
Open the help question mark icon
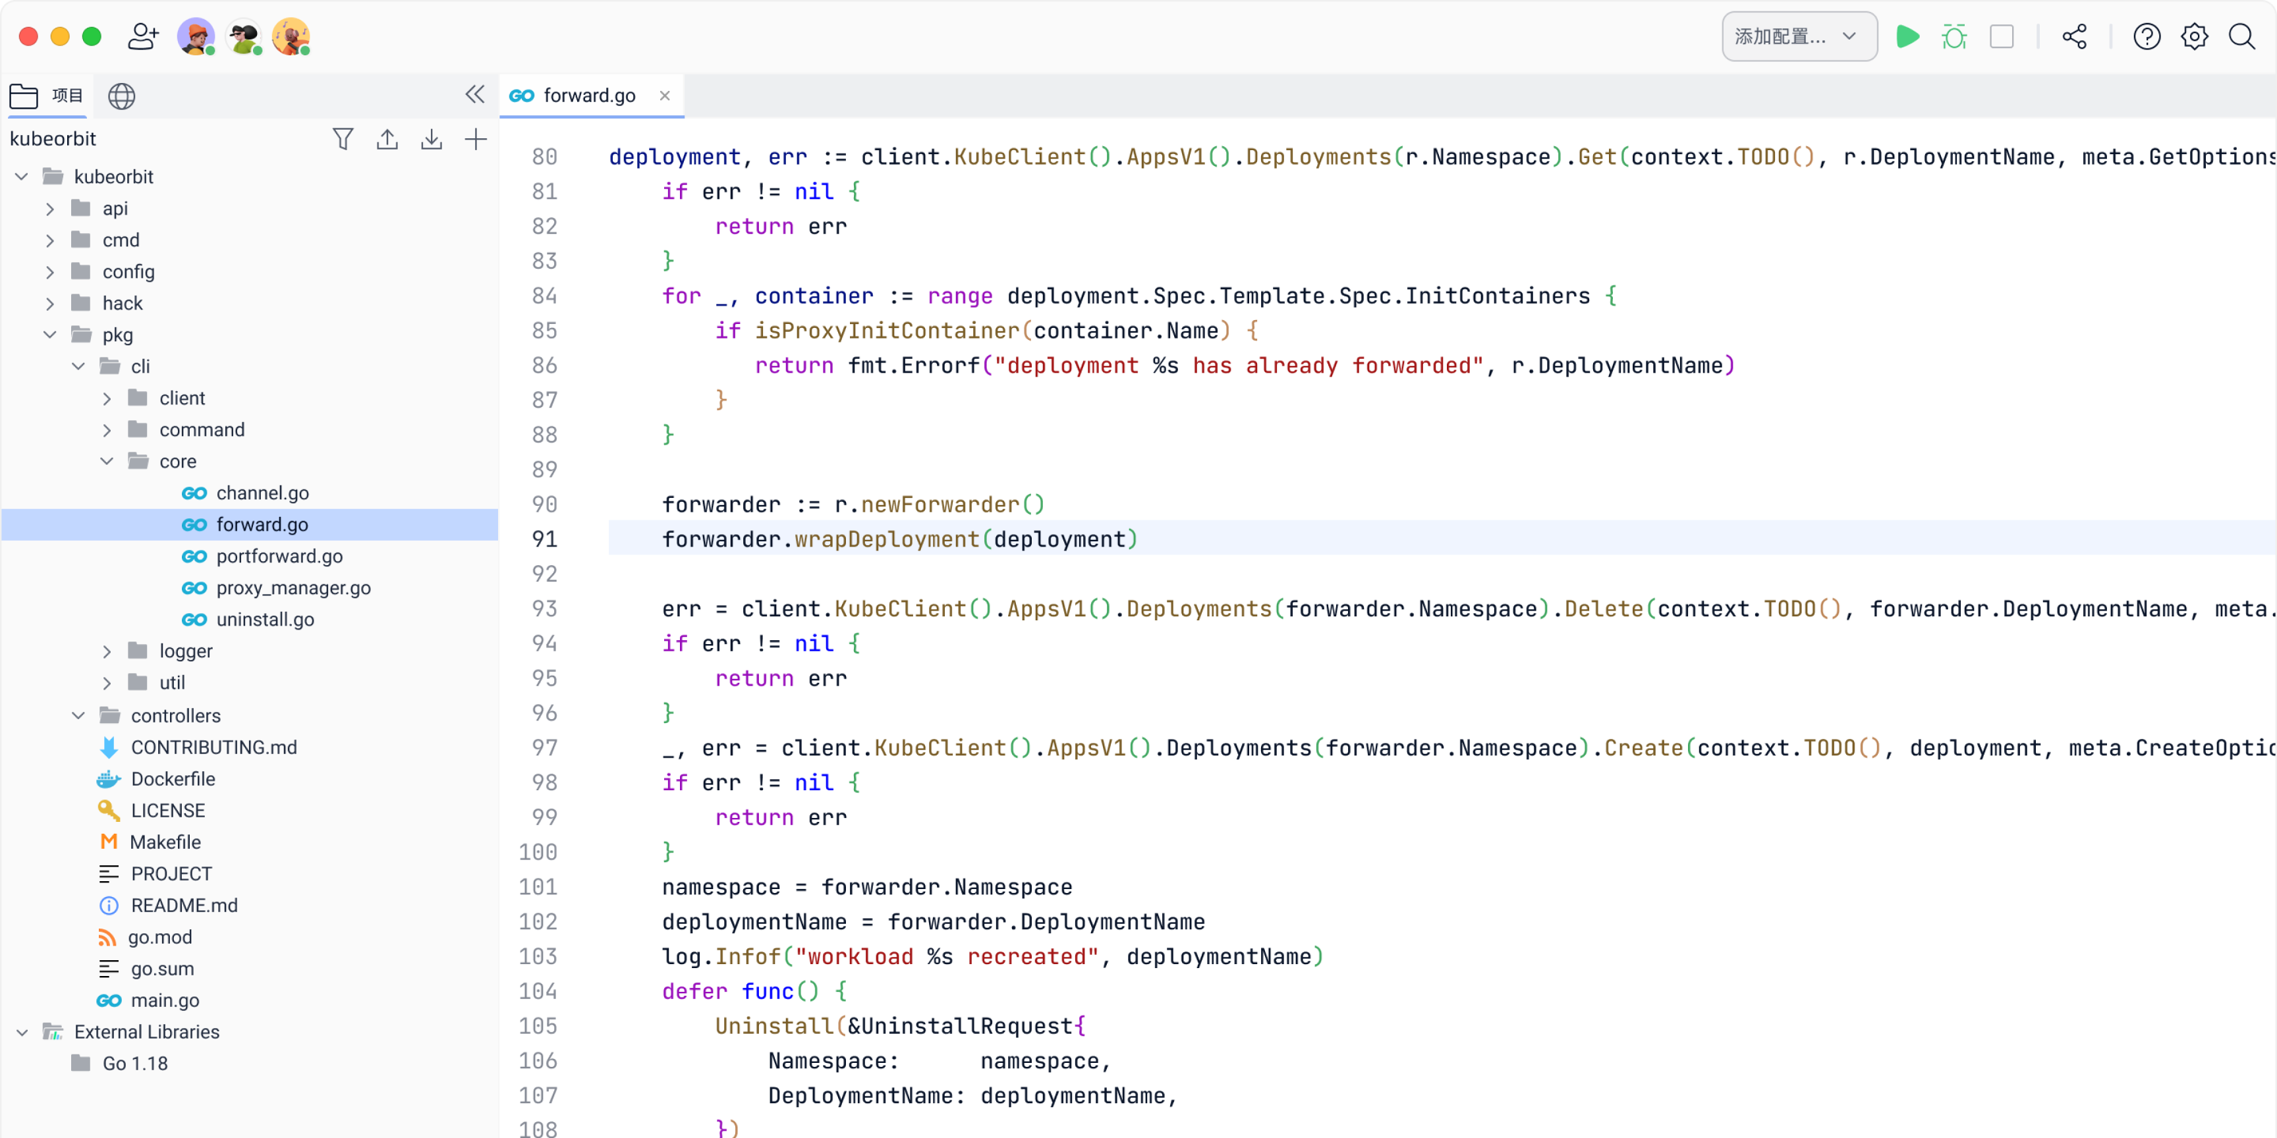tap(2146, 36)
